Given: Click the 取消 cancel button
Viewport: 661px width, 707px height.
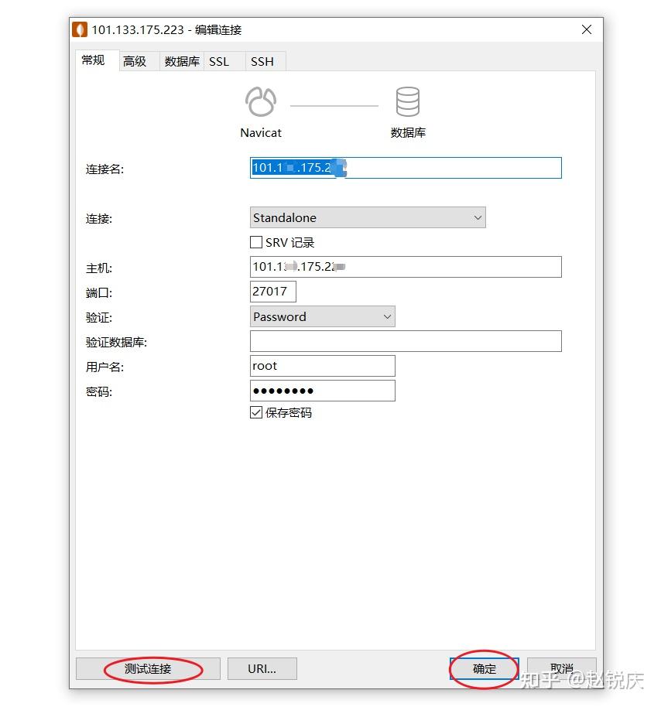Looking at the screenshot, I should (x=562, y=668).
